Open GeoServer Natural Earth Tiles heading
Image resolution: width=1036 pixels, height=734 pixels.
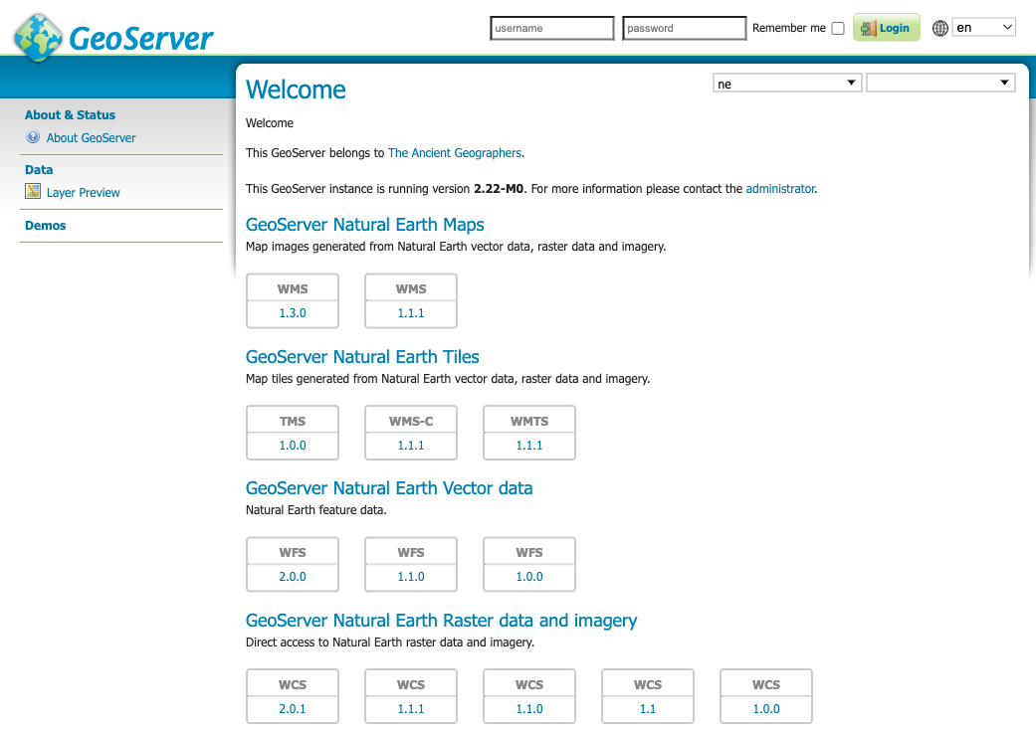tap(362, 356)
